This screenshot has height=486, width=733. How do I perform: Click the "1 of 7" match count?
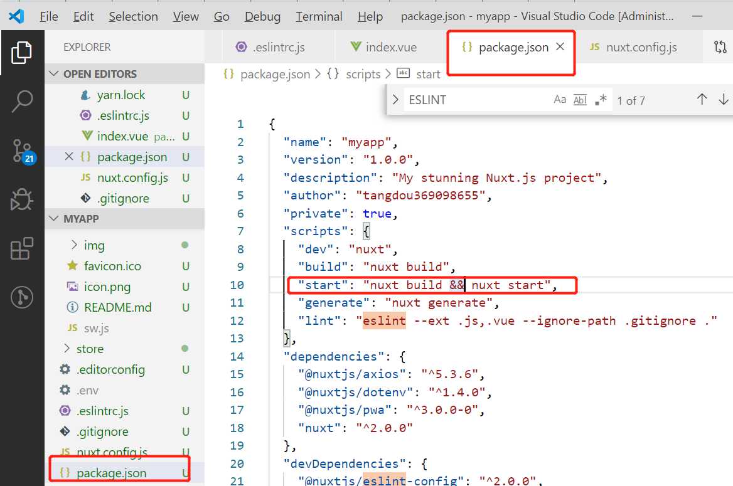pyautogui.click(x=631, y=100)
